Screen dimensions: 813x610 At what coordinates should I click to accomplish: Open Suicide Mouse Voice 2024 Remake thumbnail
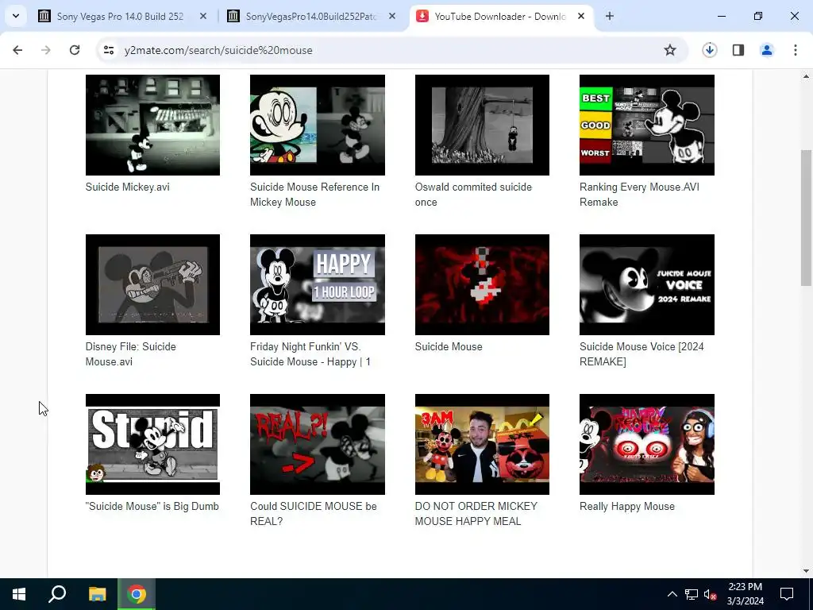coord(647,285)
